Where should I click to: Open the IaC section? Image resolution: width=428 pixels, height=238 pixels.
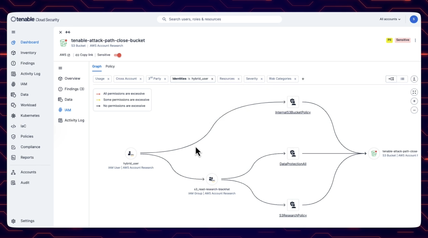click(x=19, y=126)
